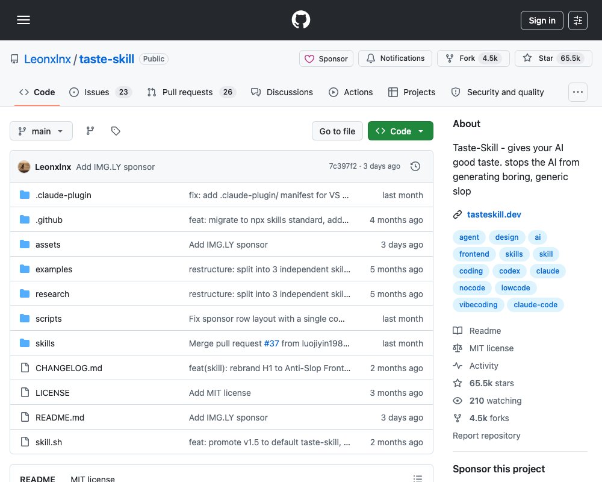Viewport: 602px width, 482px height.
Task: Open the Projects tab
Action: point(412,92)
